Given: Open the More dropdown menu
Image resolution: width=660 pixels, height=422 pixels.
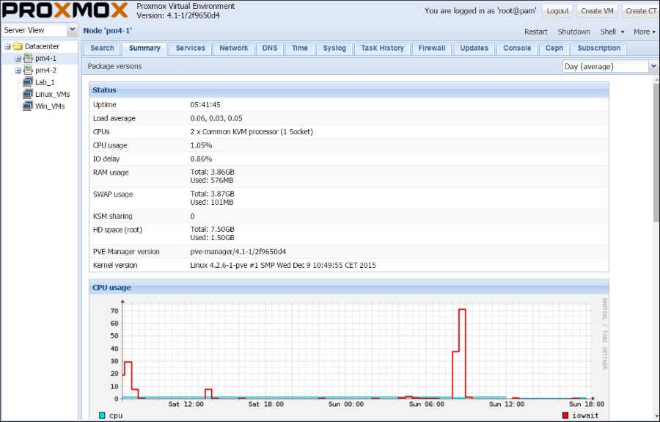Looking at the screenshot, I should pyautogui.click(x=645, y=32).
